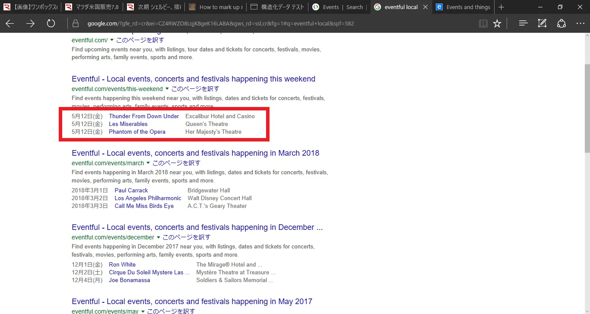Switch to the 'Events and things' tab

point(463,7)
